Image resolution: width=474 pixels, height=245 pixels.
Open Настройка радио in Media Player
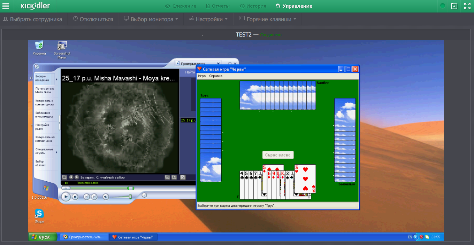click(45, 127)
